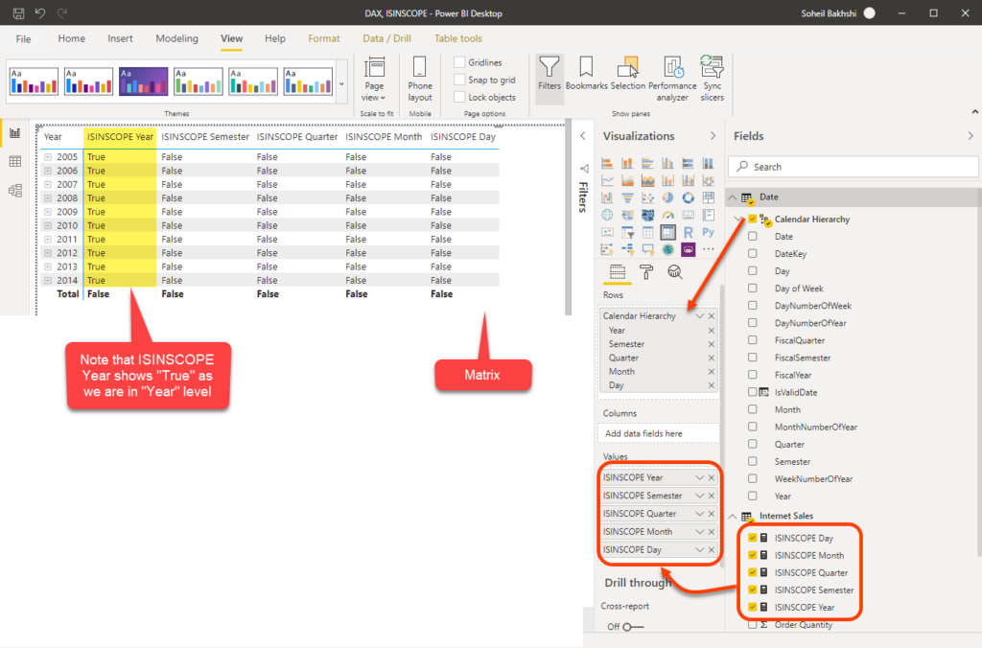Viewport: 982px width, 648px height.
Task: Select the donut chart visual
Action: 689,197
